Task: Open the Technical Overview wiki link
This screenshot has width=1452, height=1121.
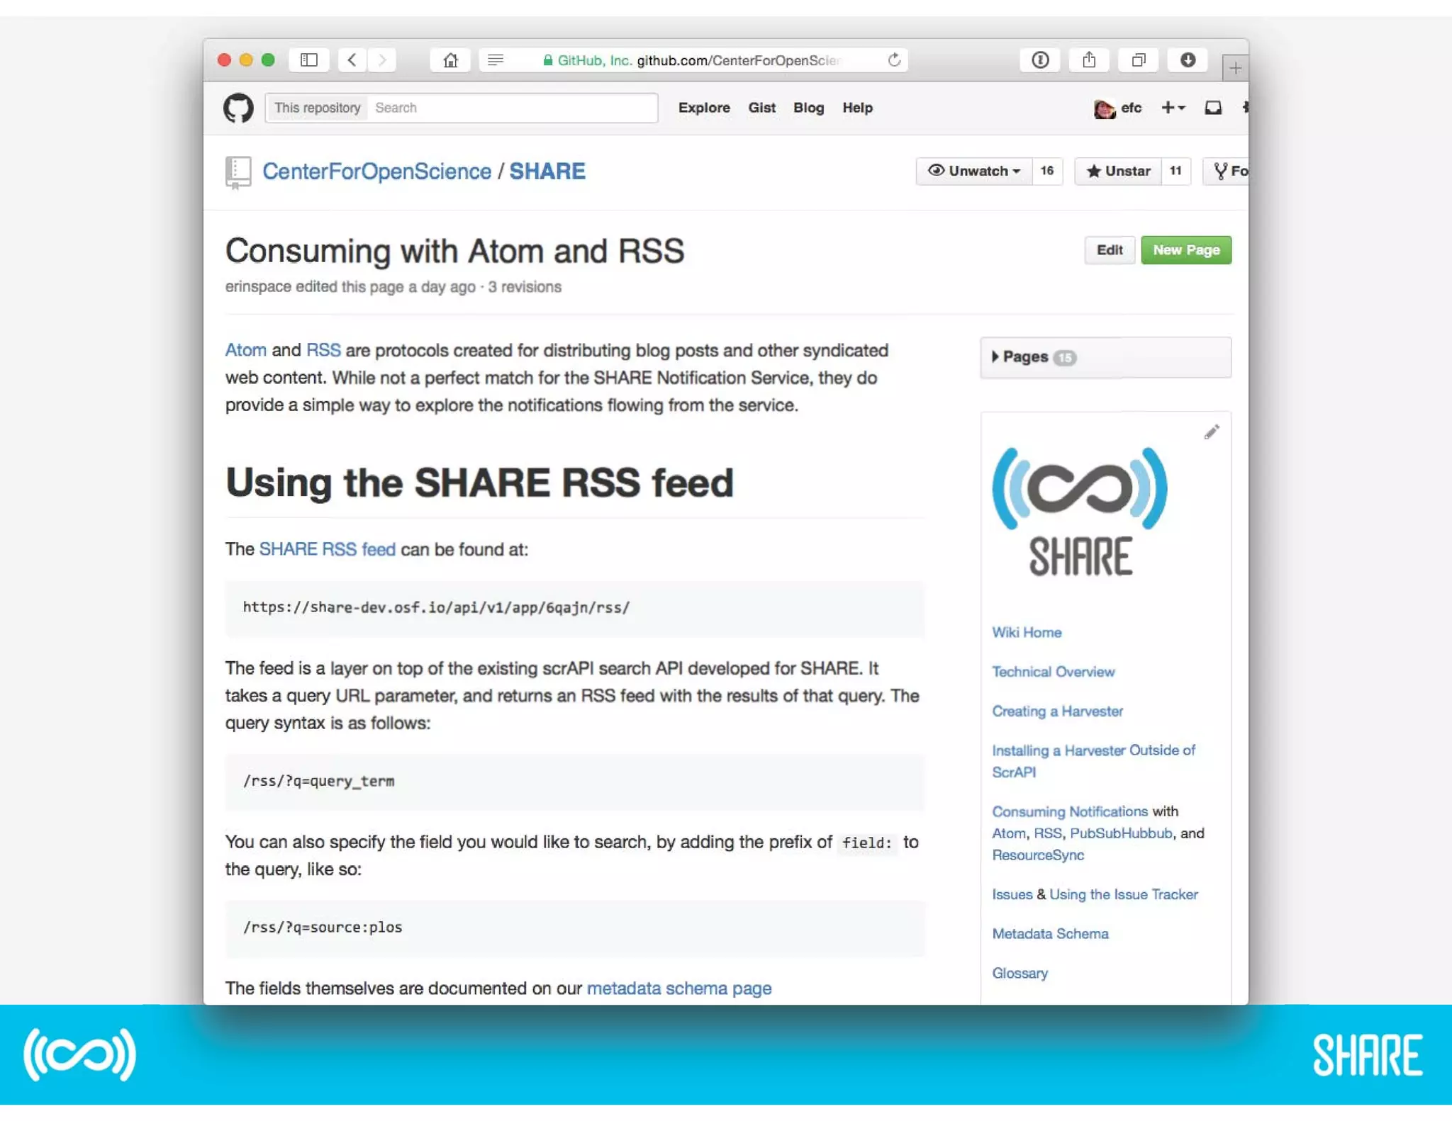Action: (x=1053, y=672)
